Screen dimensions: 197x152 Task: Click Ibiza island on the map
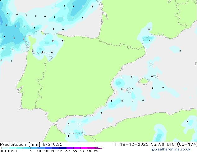129,89
